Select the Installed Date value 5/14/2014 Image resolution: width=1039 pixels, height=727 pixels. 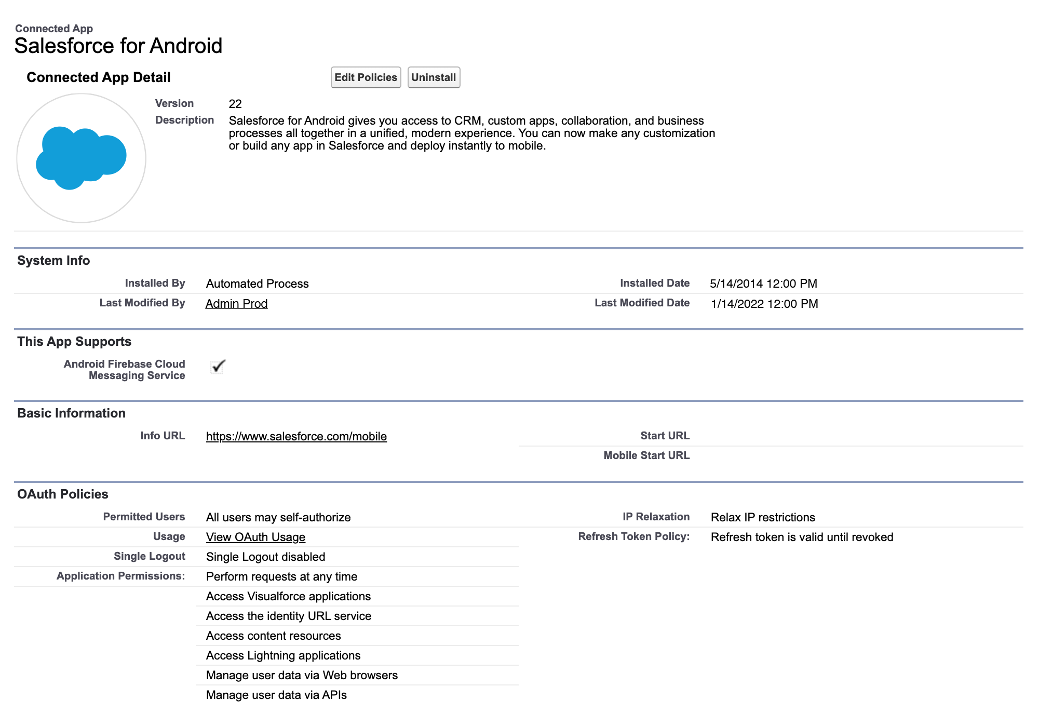coord(763,284)
